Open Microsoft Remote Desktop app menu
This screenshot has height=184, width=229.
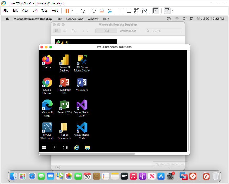(33, 19)
